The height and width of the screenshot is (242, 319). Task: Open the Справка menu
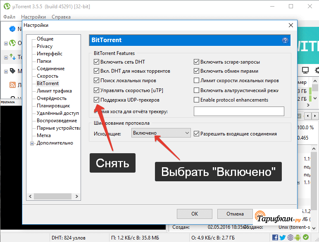pos(61,17)
